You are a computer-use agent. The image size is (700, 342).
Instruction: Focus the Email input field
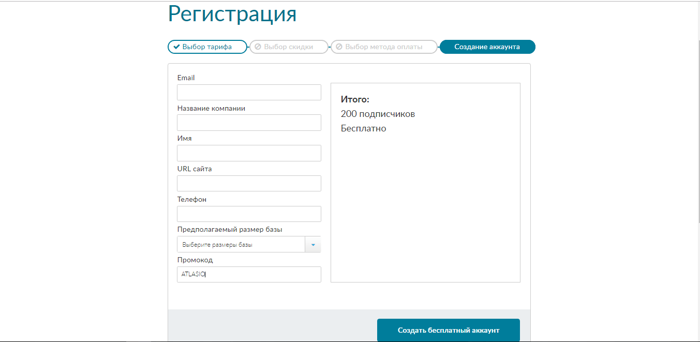point(249,93)
